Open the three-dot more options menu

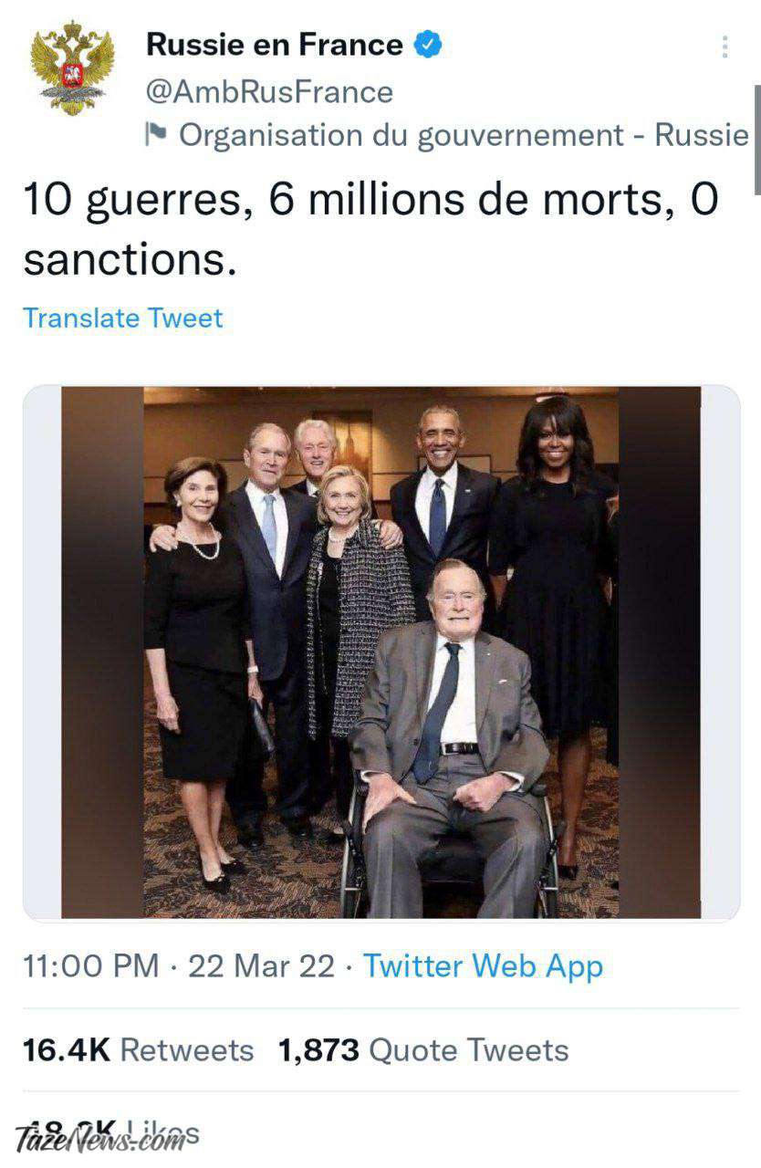click(x=725, y=47)
